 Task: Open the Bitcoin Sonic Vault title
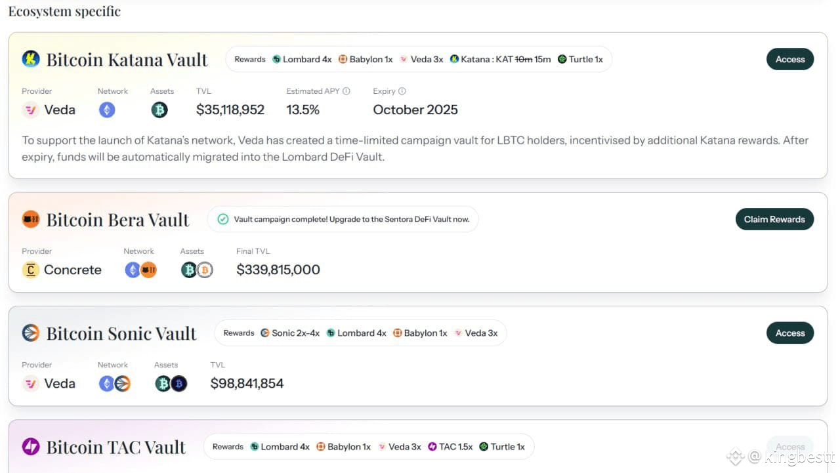pyautogui.click(x=121, y=333)
